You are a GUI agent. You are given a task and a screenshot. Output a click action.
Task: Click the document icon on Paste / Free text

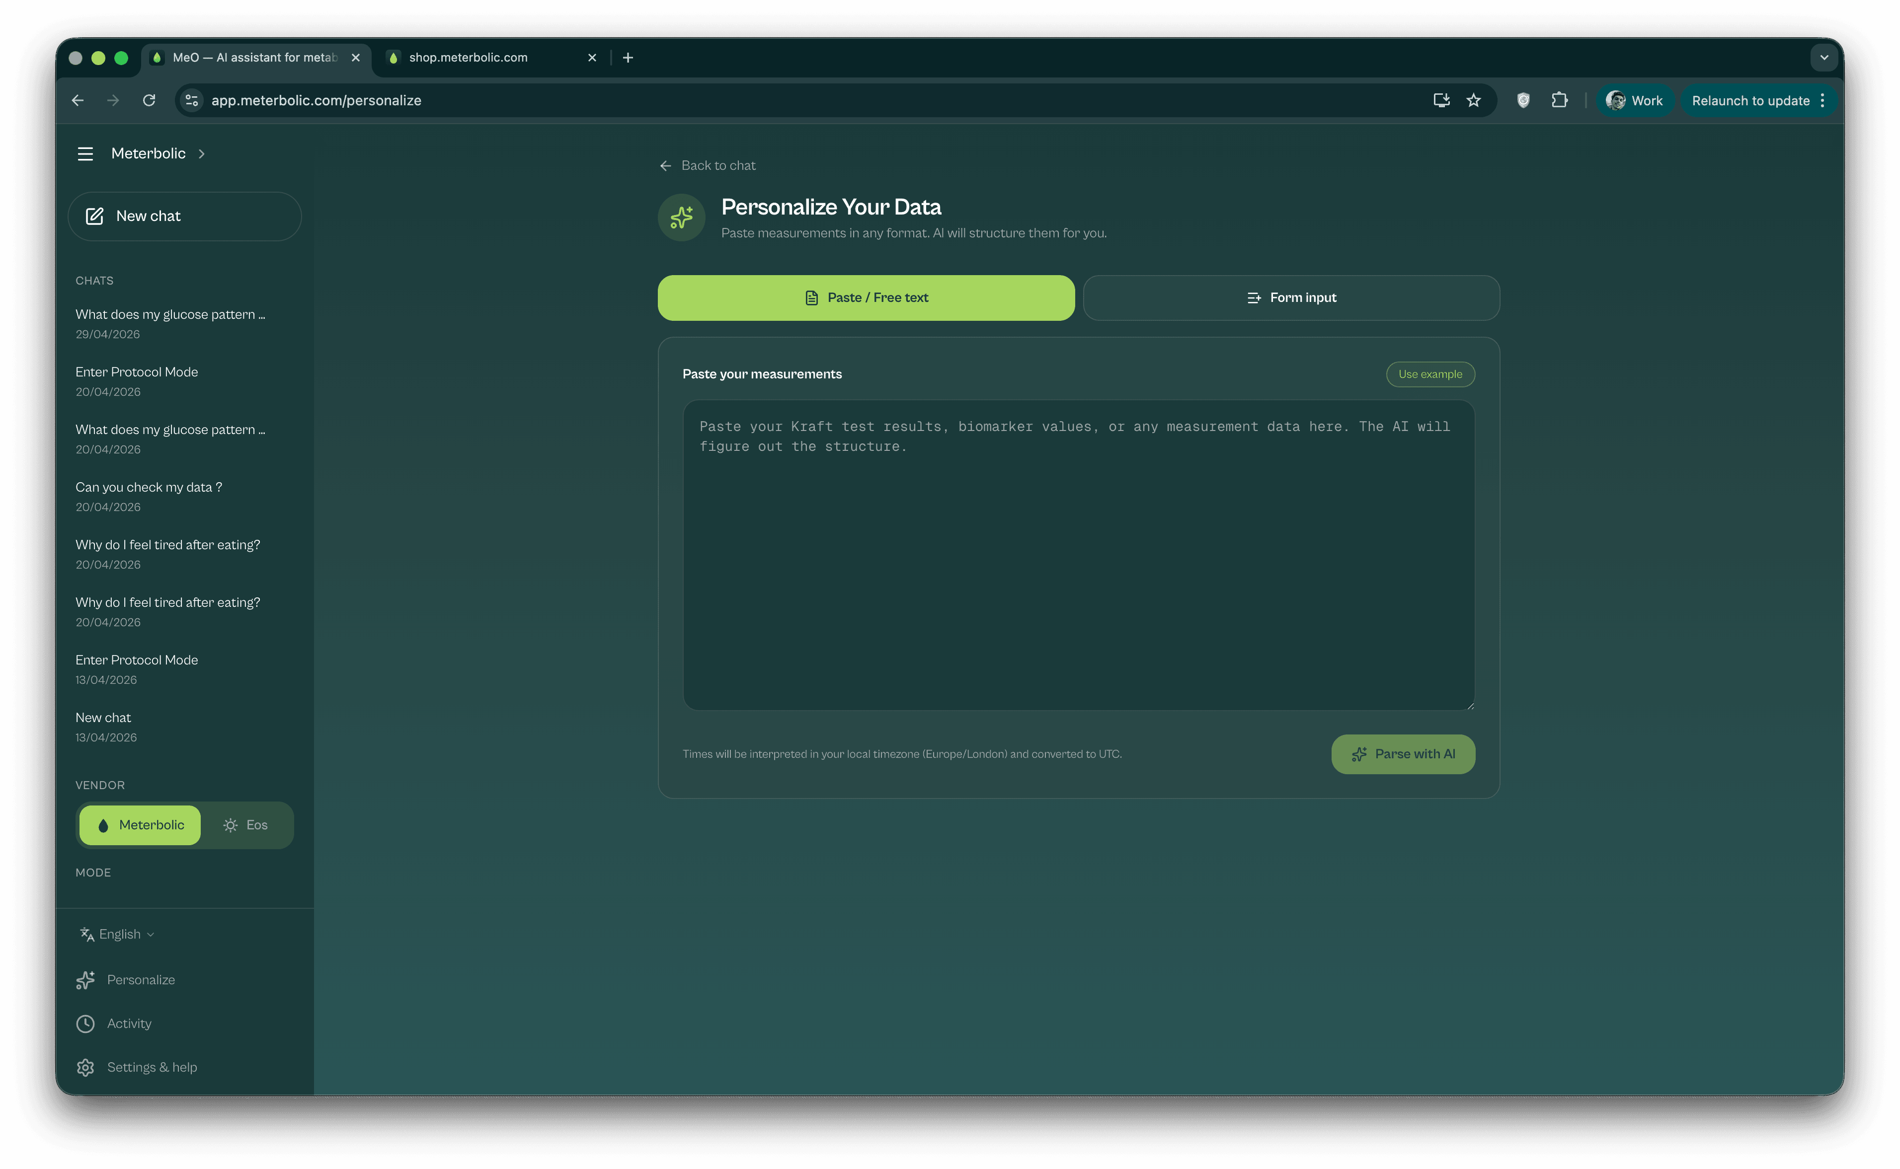pyautogui.click(x=811, y=298)
